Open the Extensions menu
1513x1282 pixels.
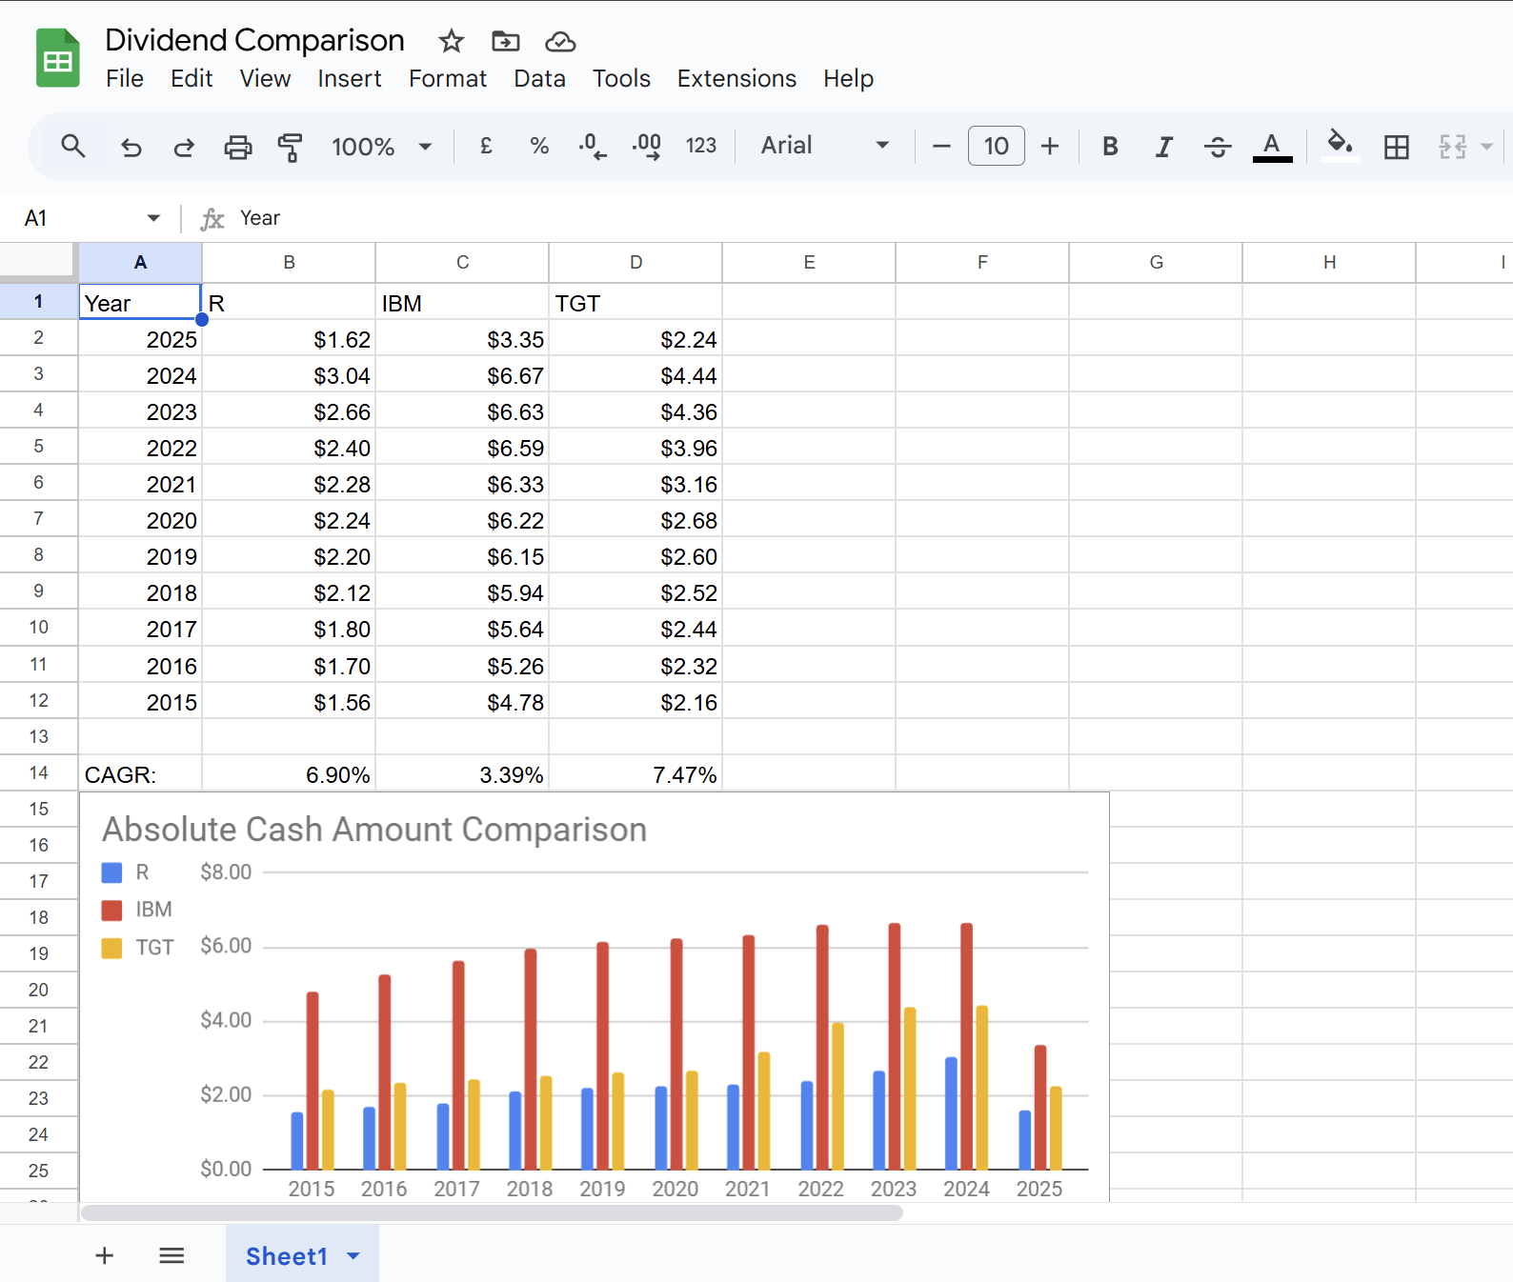pos(736,78)
